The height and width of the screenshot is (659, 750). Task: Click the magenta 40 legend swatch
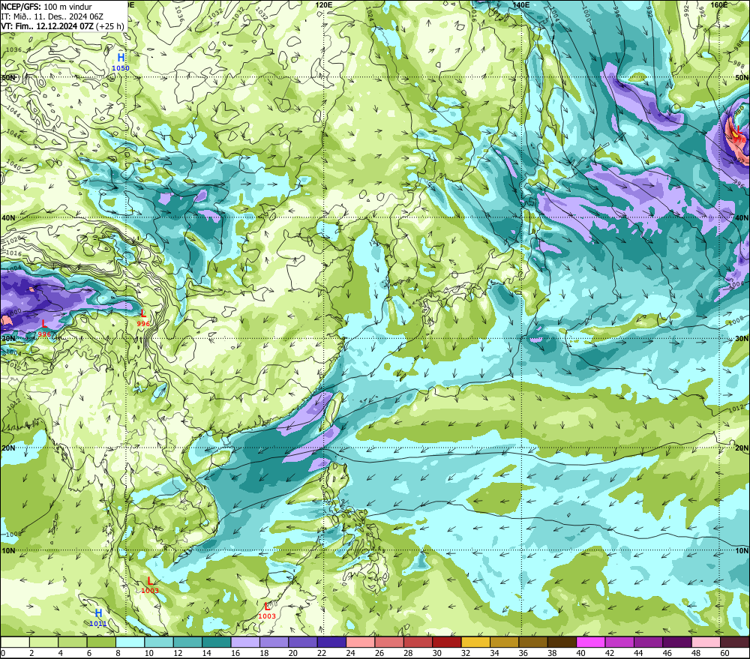(591, 642)
